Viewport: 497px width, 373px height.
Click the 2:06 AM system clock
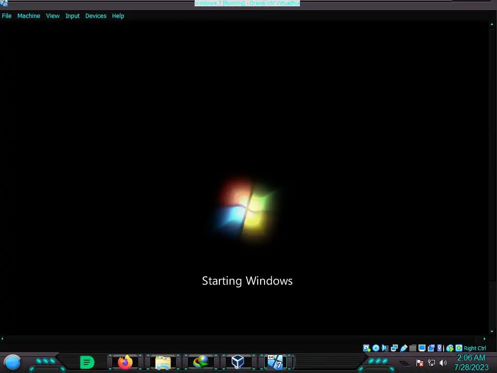pyautogui.click(x=471, y=357)
